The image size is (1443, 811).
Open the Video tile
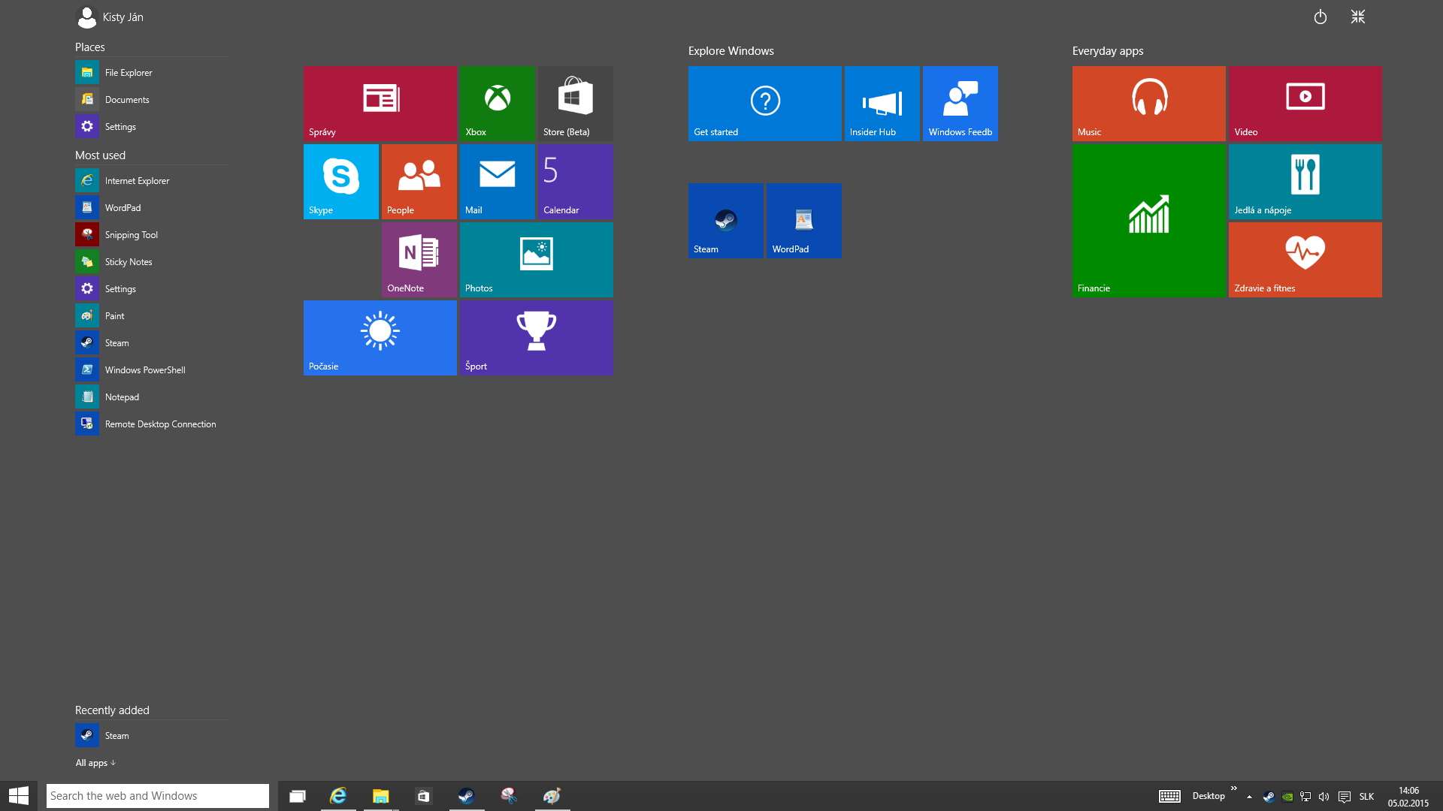coord(1305,104)
